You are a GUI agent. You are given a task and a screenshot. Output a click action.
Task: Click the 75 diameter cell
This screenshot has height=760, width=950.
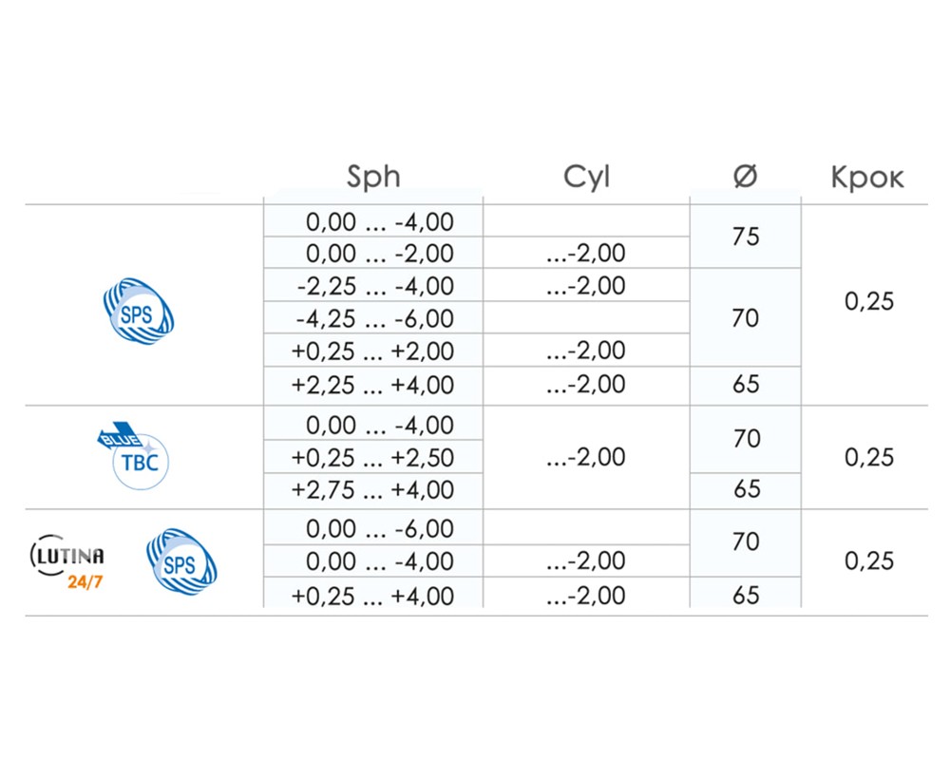pos(745,237)
